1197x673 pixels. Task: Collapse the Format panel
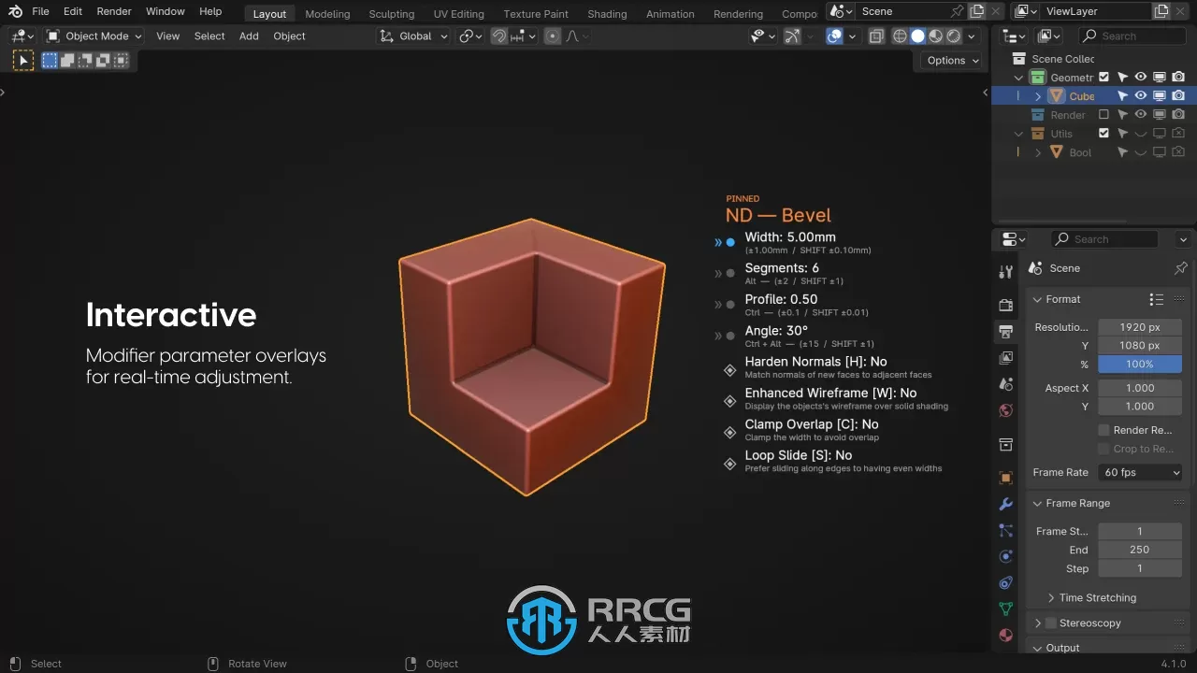[x=1037, y=299]
